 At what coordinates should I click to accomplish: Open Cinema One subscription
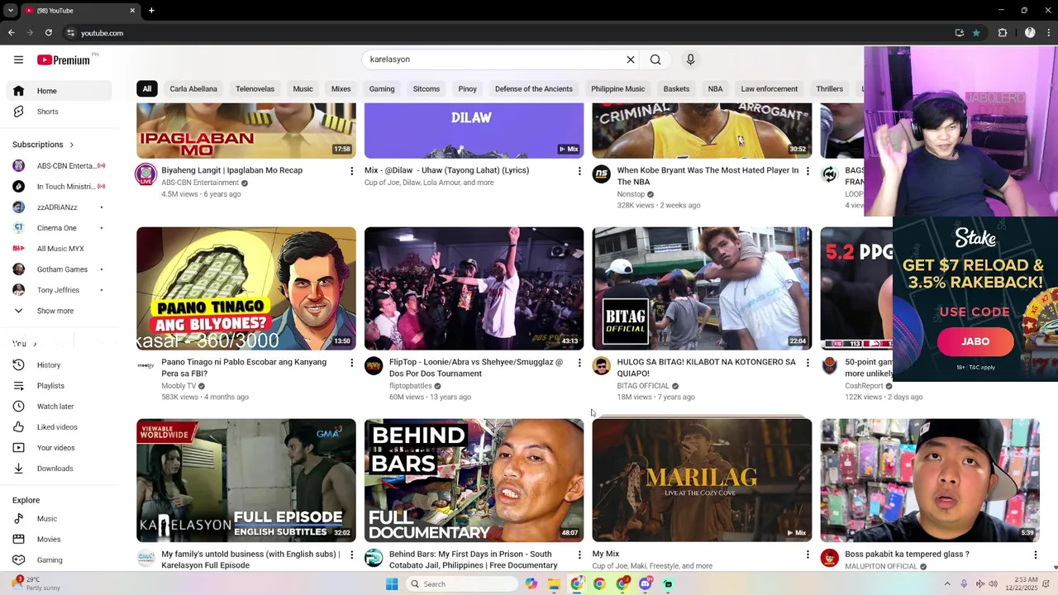click(59, 228)
